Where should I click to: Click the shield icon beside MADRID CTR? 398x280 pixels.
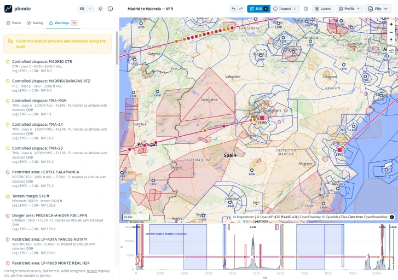8,62
